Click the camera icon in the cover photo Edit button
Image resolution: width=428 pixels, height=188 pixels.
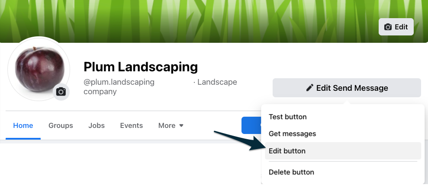388,27
